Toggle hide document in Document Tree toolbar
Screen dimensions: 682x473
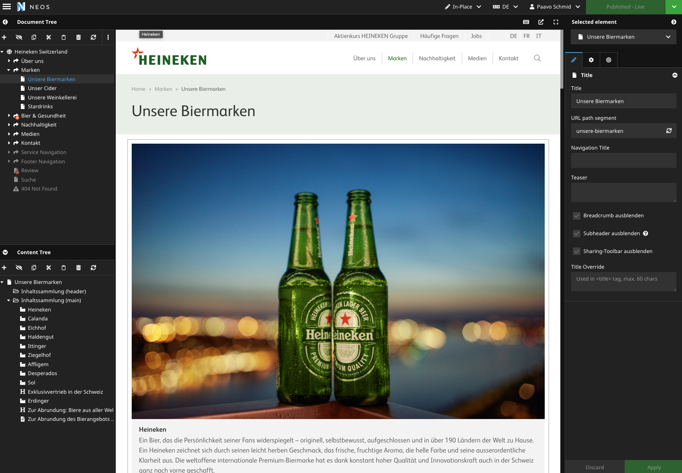[19, 37]
